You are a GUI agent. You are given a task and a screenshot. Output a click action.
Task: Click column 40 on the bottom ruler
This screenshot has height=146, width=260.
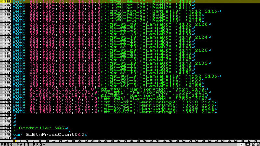click(145, 141)
